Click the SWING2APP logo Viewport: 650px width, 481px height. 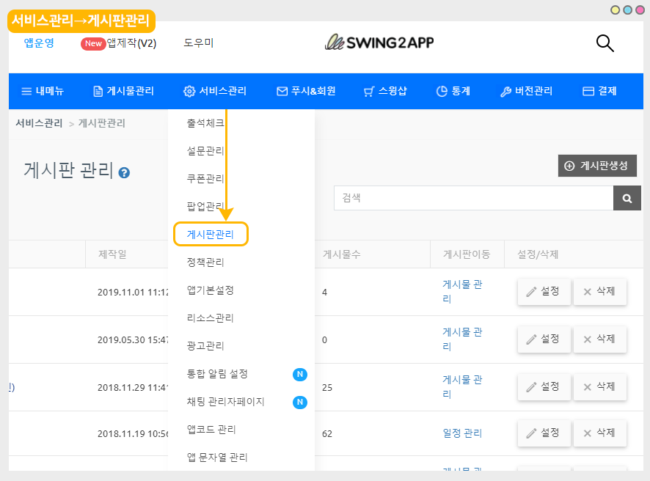click(x=379, y=43)
